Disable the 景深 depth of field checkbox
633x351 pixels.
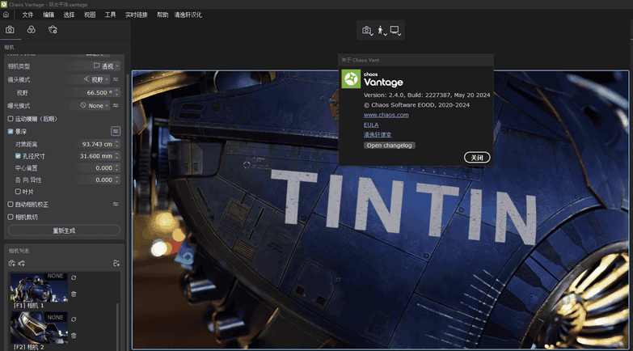11,131
